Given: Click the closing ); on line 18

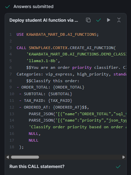Looking at the screenshot, I should point(21,147).
